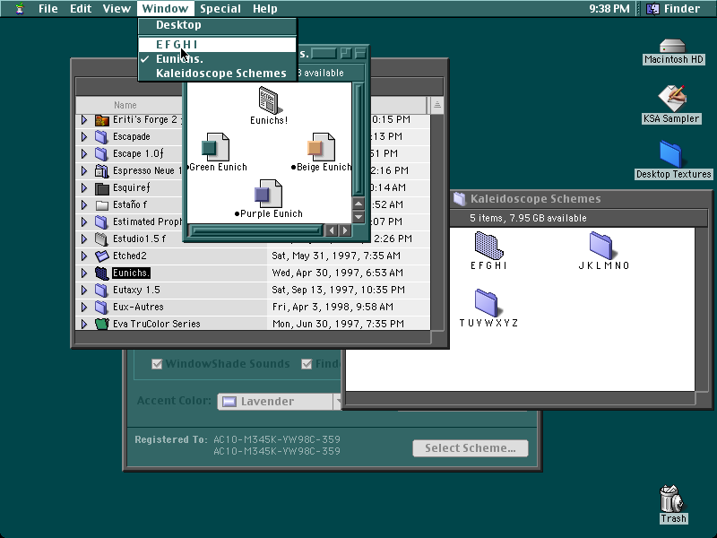Click the Espresso Neue item icon

(x=101, y=170)
